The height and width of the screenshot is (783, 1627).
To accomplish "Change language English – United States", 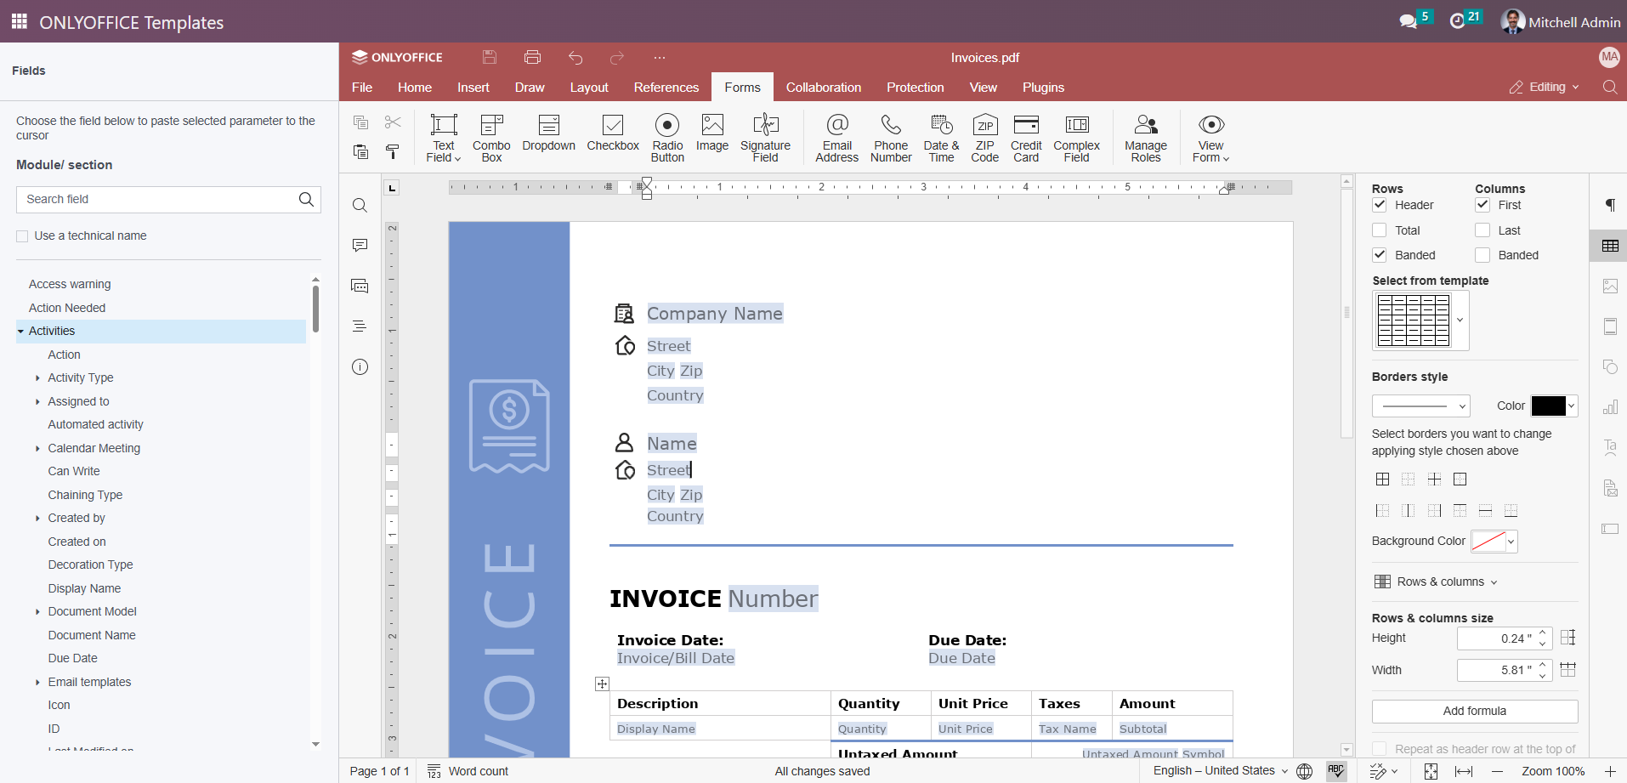I will 1221,770.
